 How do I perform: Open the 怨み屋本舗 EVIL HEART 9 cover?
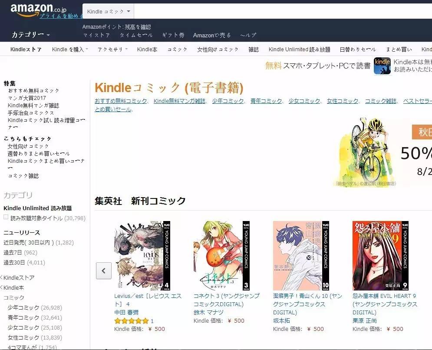[x=380, y=255]
